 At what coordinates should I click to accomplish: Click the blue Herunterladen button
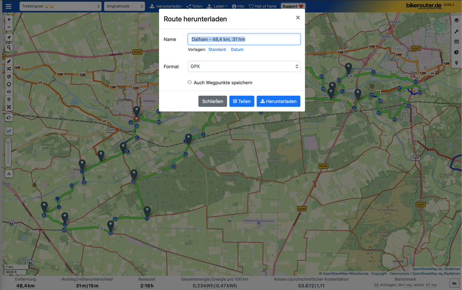click(x=278, y=101)
